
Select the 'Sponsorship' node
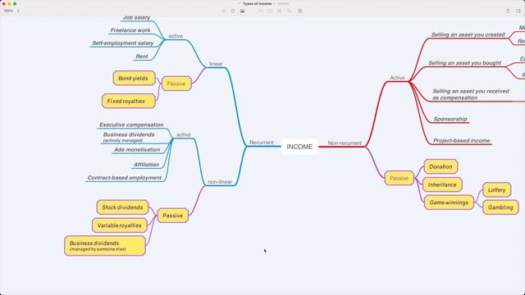point(450,119)
